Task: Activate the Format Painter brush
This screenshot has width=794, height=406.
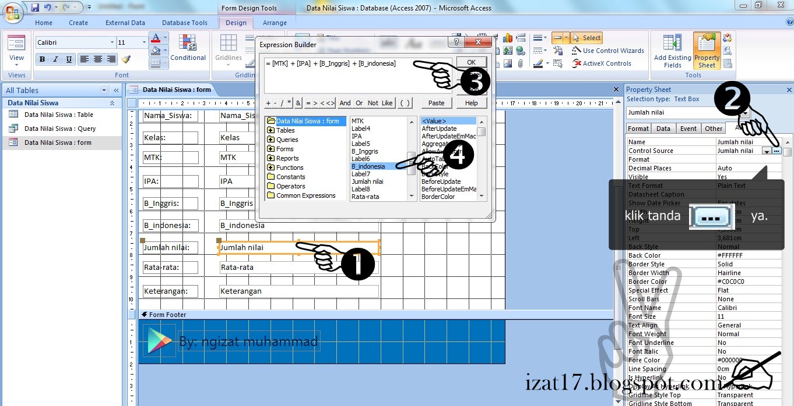Action: [127, 59]
